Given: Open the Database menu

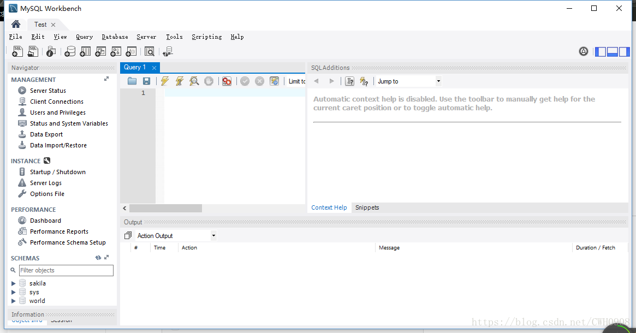Looking at the screenshot, I should click(x=115, y=37).
